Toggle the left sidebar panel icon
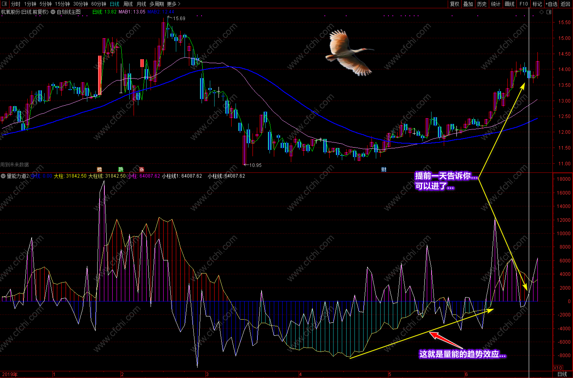 [4, 4]
